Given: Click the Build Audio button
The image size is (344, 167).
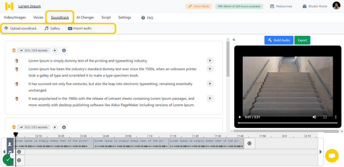Looking at the screenshot, I should point(279,40).
